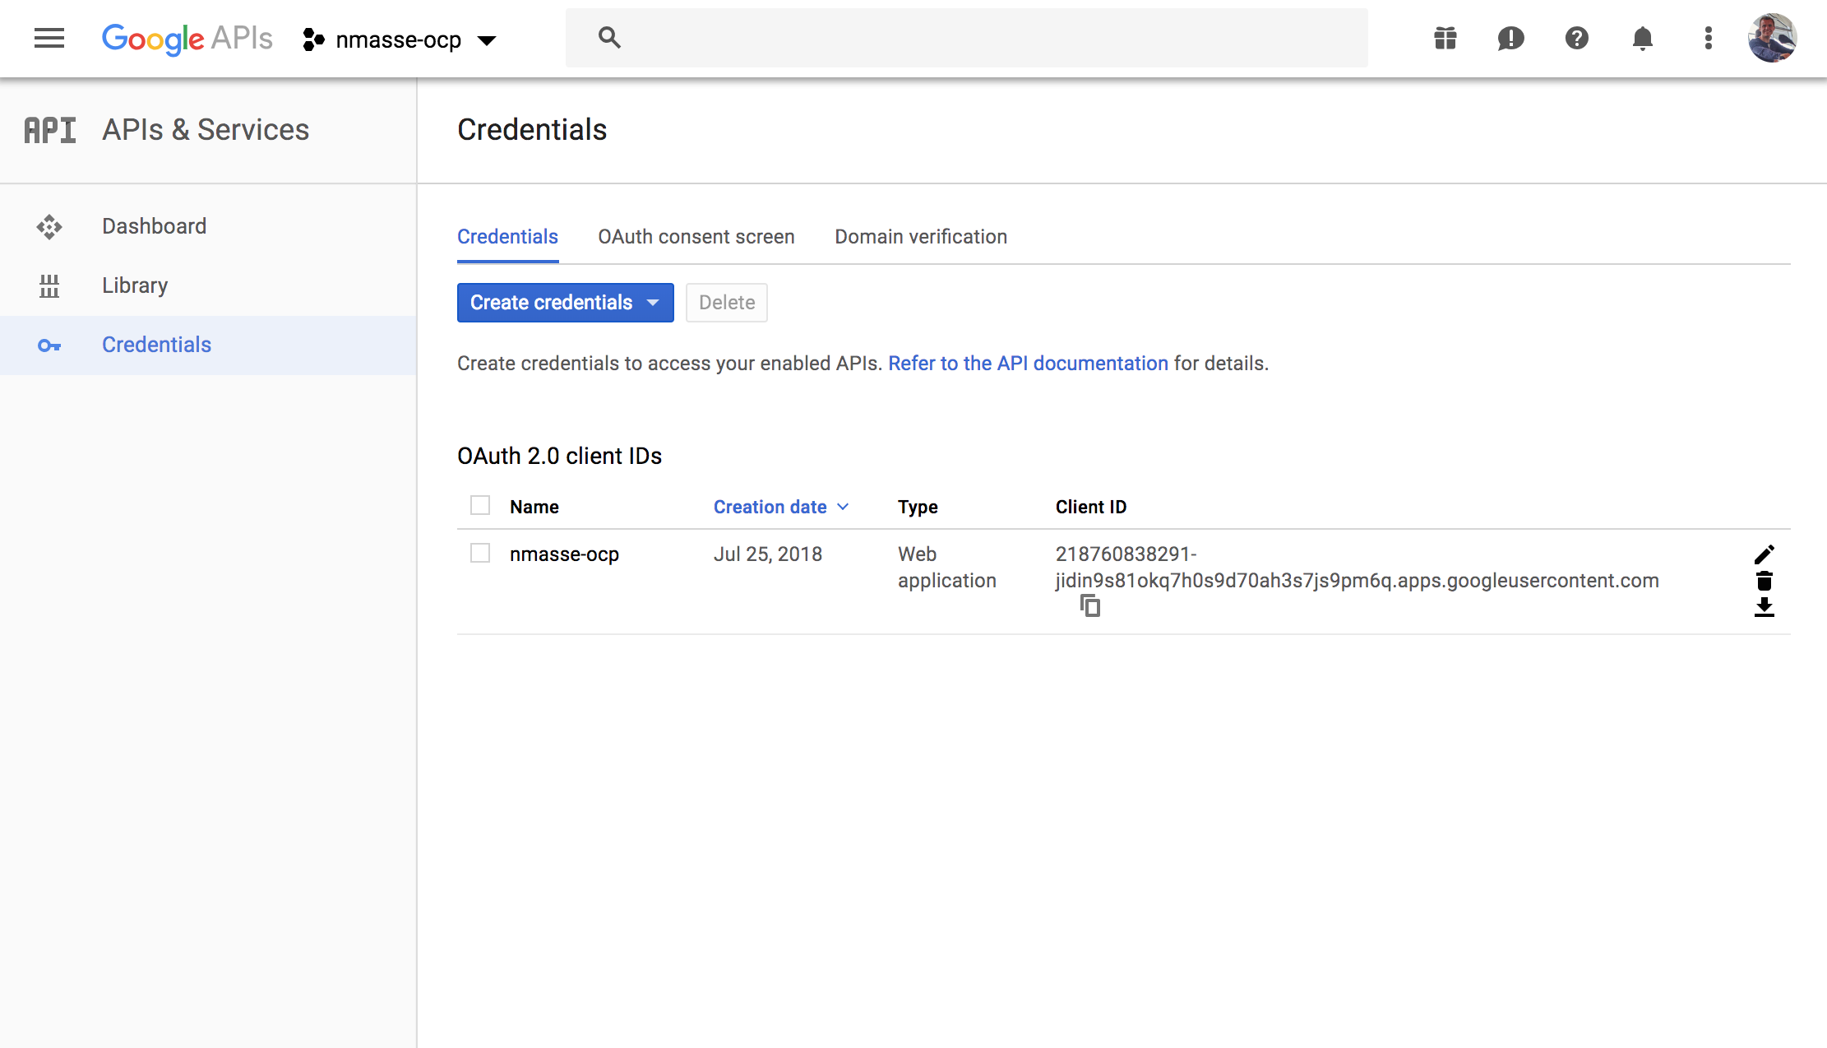Click the help question mark icon
The image size is (1827, 1048).
click(1576, 38)
